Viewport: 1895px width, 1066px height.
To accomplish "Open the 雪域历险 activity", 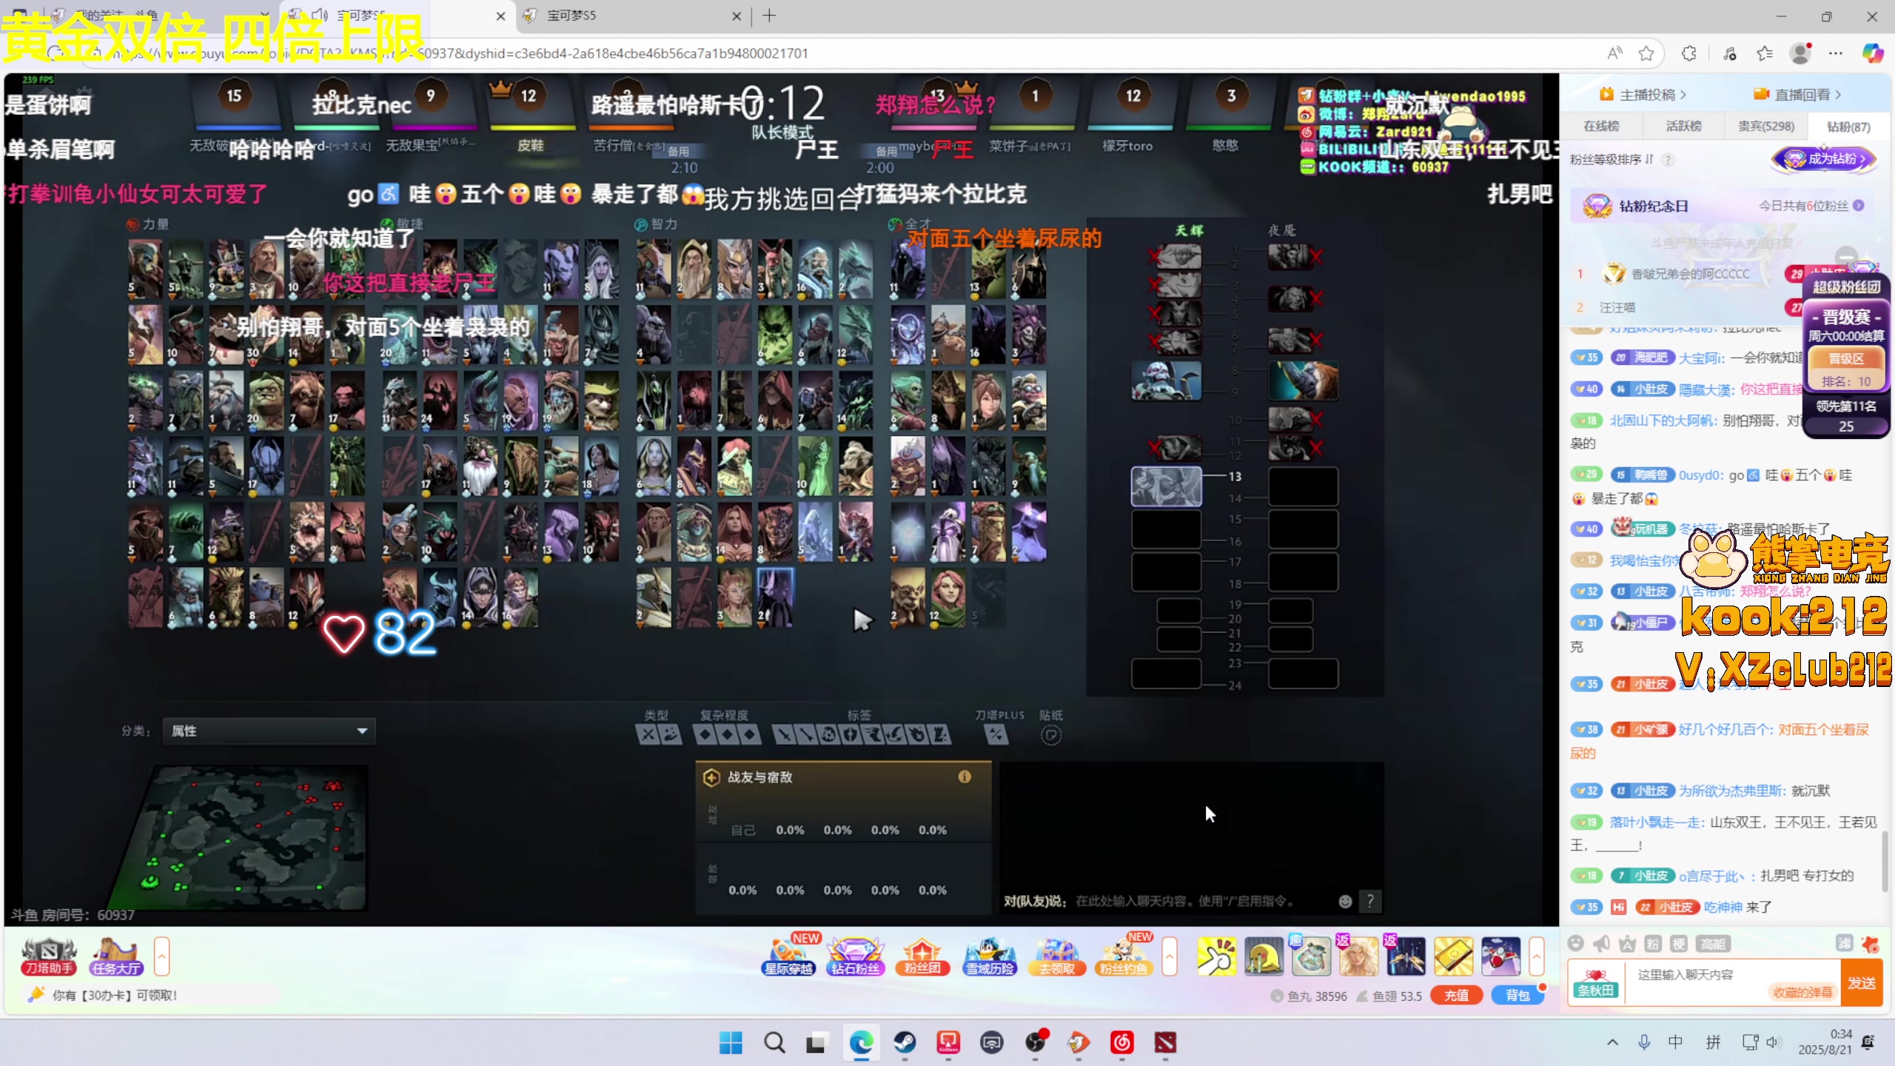I will click(990, 956).
